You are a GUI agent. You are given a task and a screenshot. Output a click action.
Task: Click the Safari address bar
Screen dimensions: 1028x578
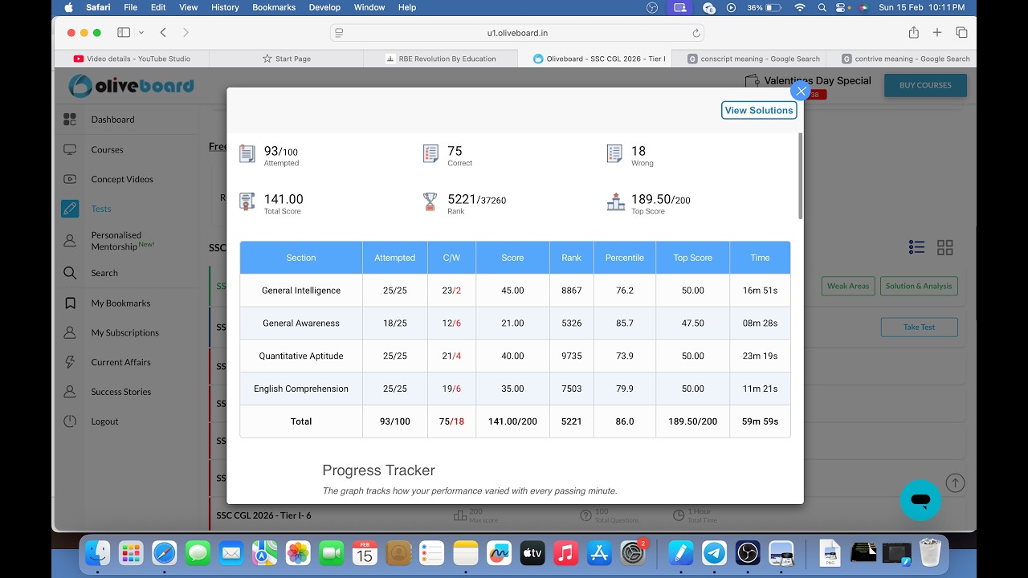[x=517, y=33]
